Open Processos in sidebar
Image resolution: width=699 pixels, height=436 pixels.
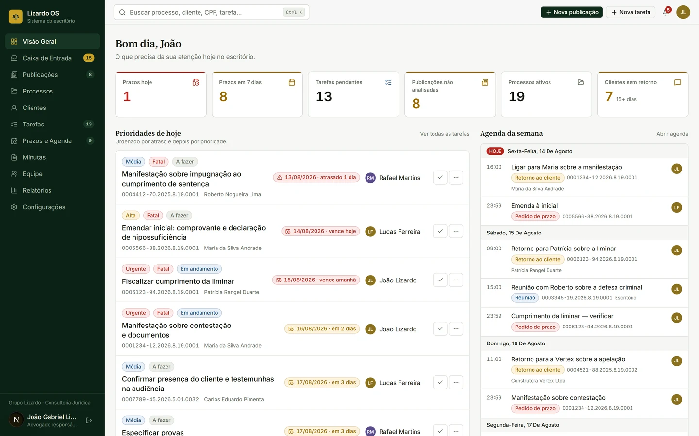tap(52, 91)
